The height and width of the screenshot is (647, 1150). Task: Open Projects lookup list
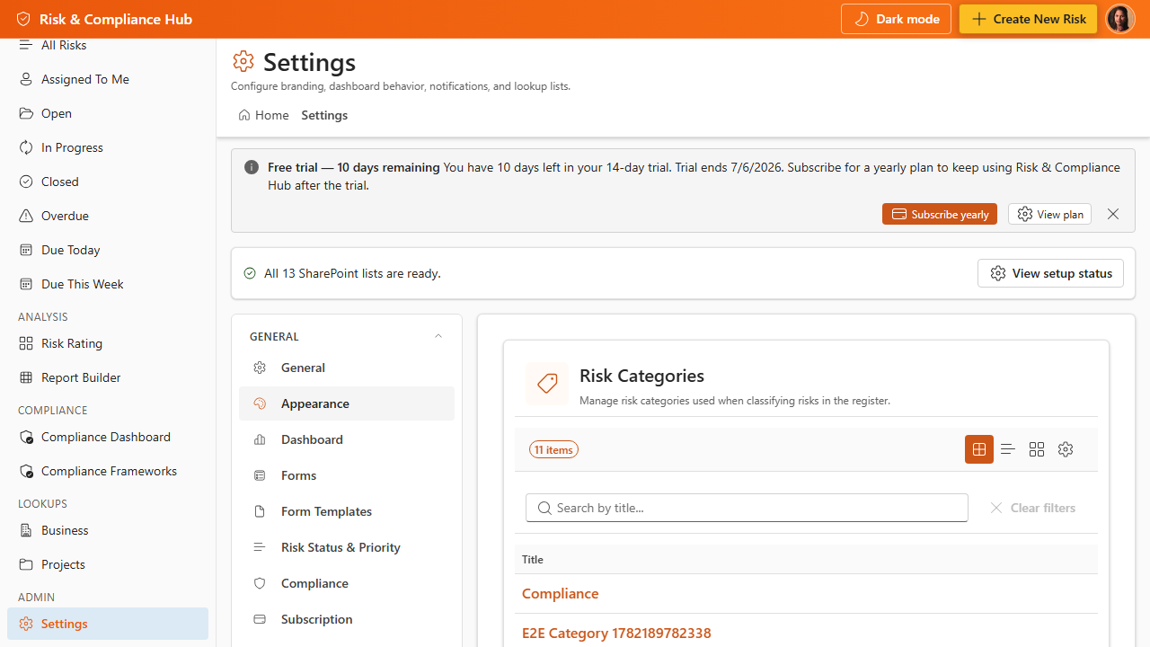click(x=108, y=564)
